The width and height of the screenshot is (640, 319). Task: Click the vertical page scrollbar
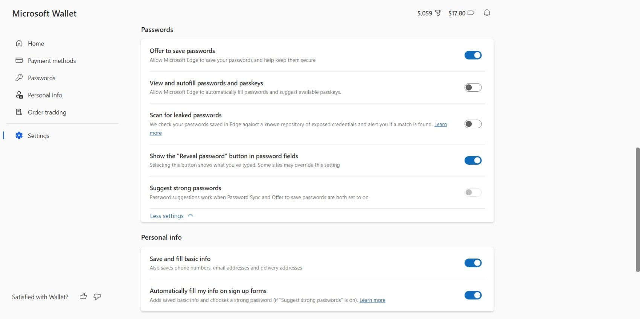click(637, 209)
